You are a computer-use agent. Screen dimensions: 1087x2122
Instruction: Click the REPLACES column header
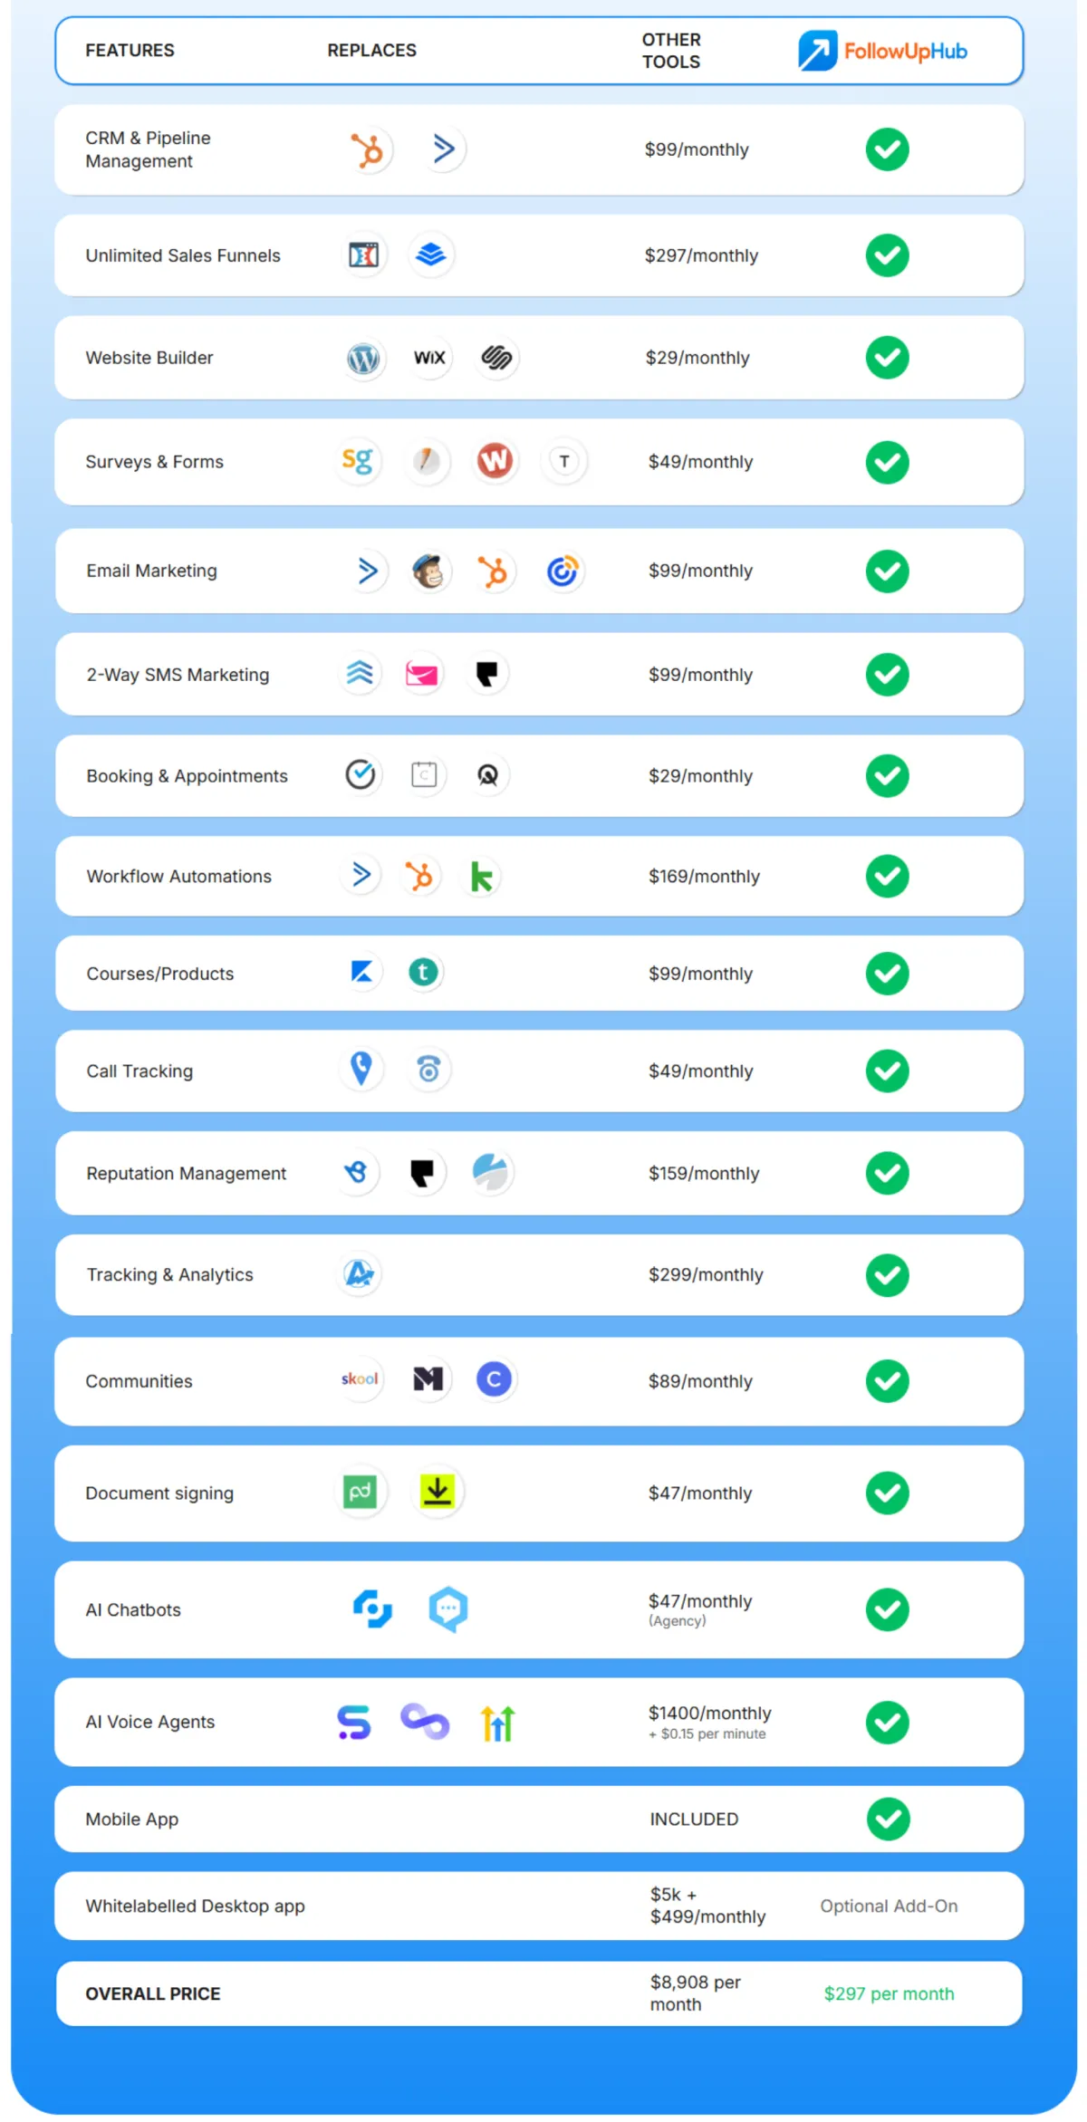372,51
